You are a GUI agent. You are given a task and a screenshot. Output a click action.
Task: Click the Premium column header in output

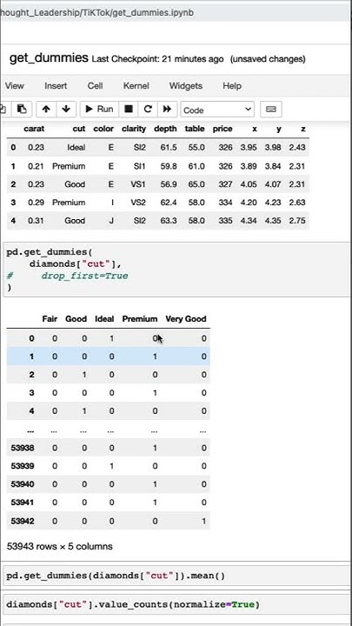(140, 318)
